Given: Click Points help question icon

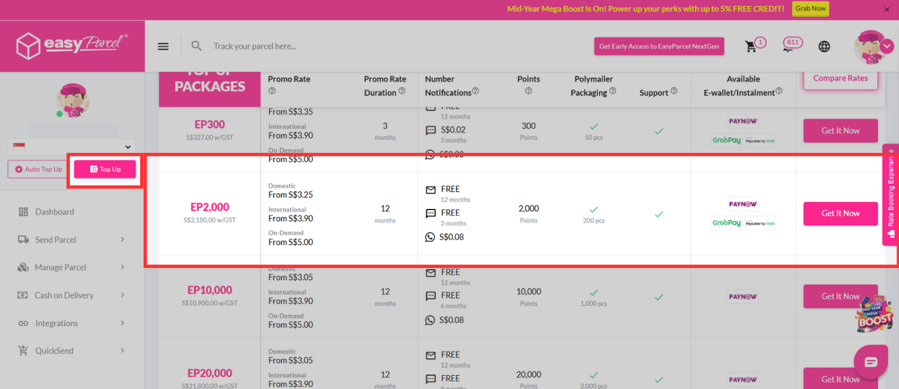Looking at the screenshot, I should click(x=528, y=92).
